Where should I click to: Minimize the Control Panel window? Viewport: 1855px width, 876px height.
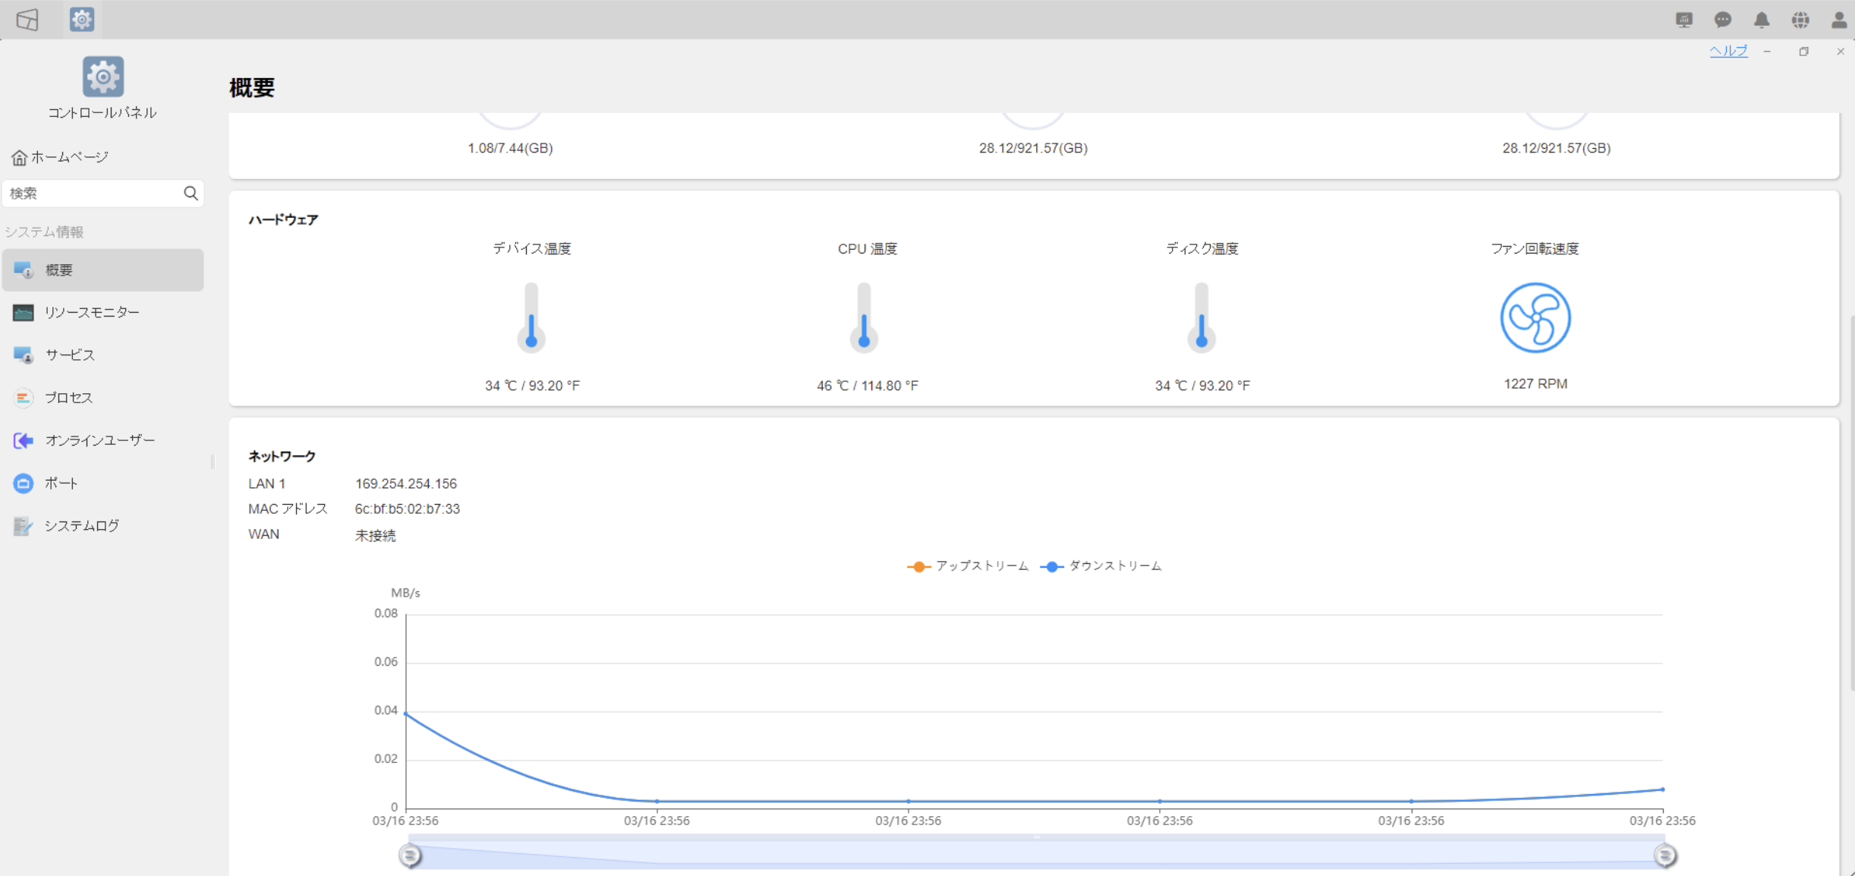(x=1767, y=52)
